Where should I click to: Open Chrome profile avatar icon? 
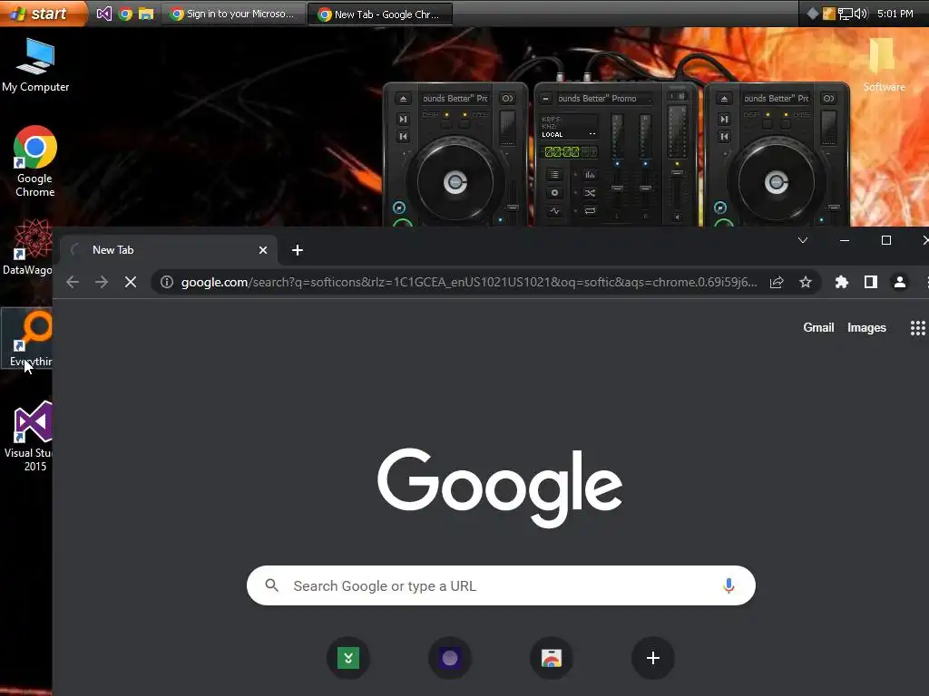(x=899, y=283)
